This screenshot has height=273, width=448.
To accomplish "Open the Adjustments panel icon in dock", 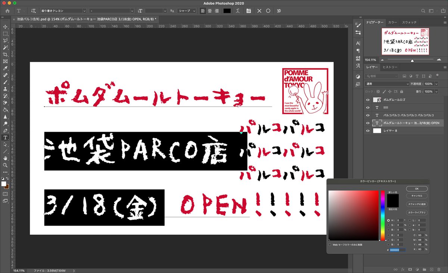I will (x=358, y=76).
